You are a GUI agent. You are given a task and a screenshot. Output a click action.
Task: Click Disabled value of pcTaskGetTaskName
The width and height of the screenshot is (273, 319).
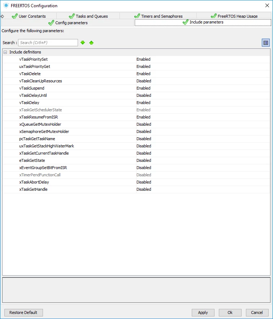coord(144,139)
